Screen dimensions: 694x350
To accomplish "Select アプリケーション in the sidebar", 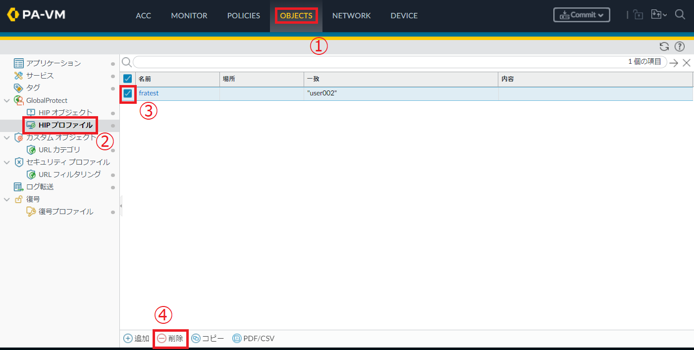I will point(53,63).
